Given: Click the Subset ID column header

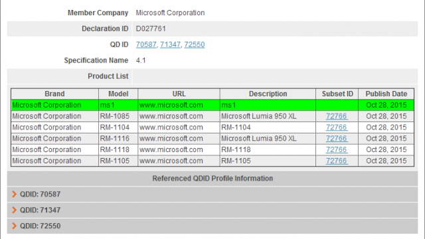Looking at the screenshot, I should pos(337,94).
